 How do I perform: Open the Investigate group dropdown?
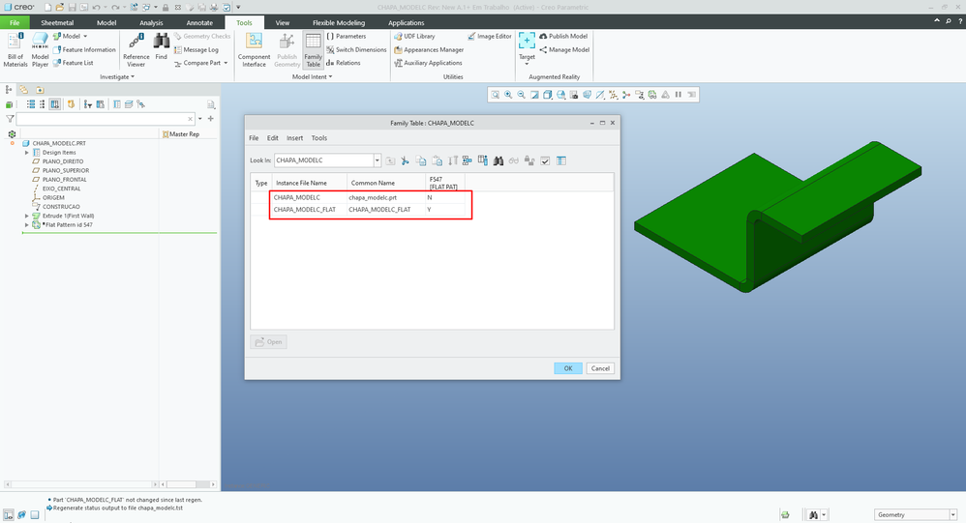pos(117,77)
